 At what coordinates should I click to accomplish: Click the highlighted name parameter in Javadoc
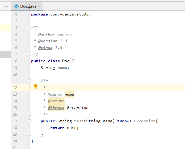coord(69,94)
